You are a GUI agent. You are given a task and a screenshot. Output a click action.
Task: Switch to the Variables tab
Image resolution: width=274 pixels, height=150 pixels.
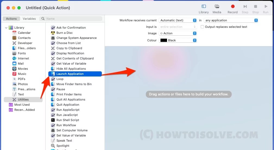pyautogui.click(x=29, y=19)
